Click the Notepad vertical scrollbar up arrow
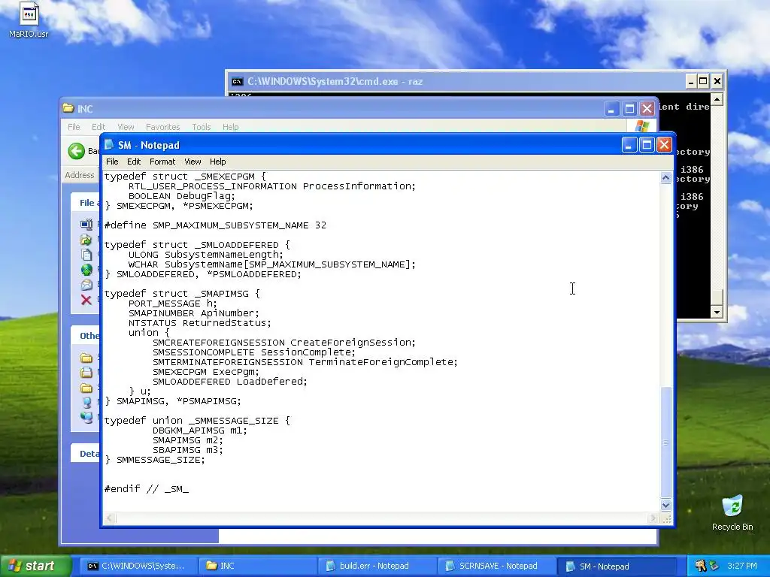This screenshot has height=577, width=770. [666, 177]
